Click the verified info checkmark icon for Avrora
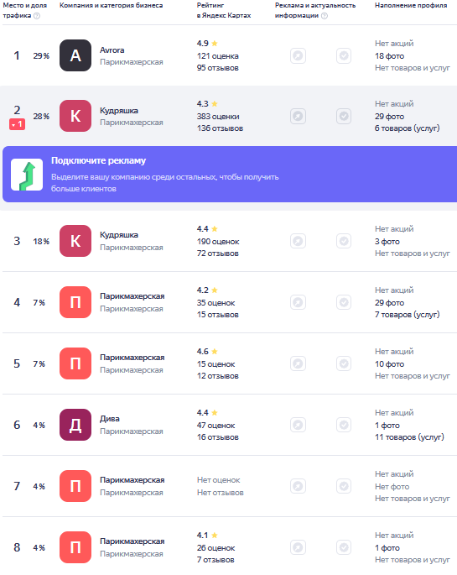Image resolution: width=457 pixels, height=575 pixels. tap(344, 55)
